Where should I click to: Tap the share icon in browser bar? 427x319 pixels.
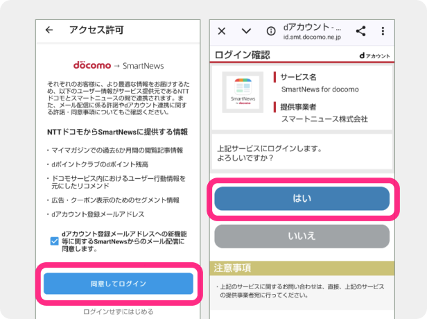click(361, 31)
